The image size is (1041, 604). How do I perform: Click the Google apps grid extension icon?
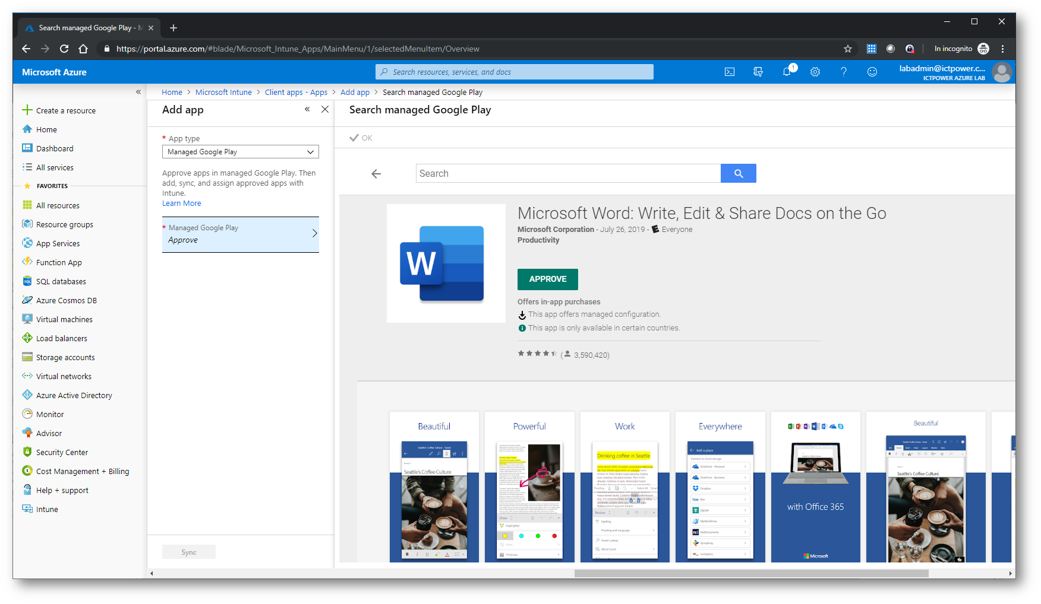coord(872,49)
